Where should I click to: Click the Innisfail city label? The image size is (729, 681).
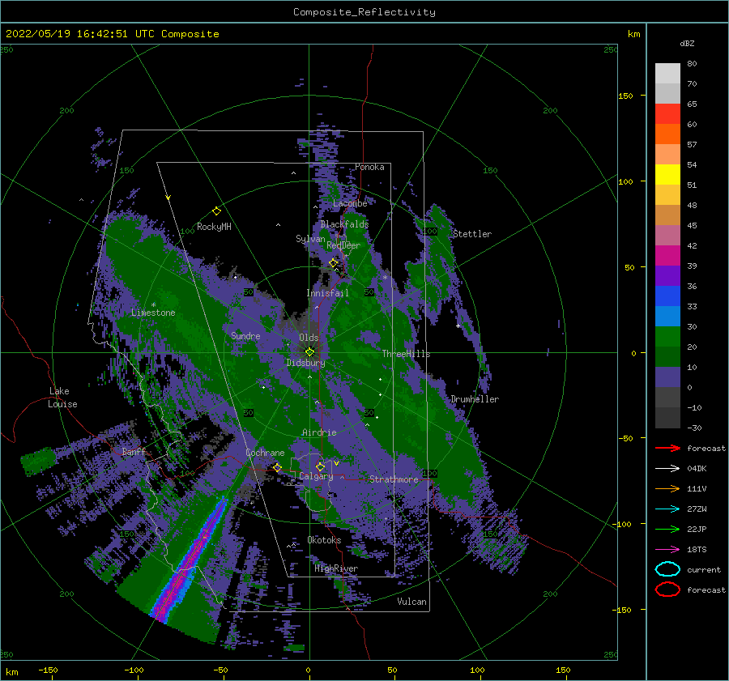tap(327, 293)
